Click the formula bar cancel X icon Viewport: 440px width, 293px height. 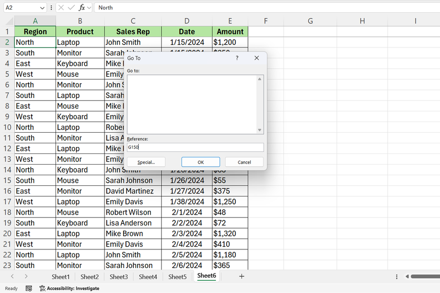[61, 7]
